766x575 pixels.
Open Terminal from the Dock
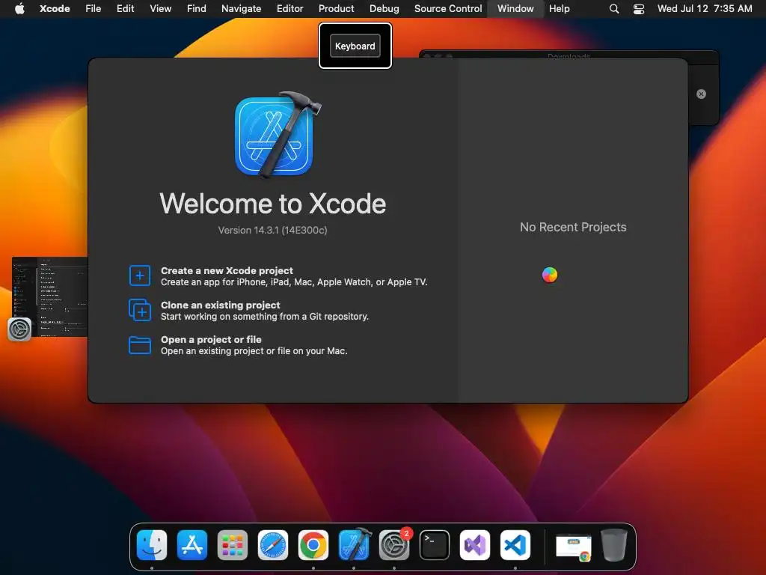(435, 545)
